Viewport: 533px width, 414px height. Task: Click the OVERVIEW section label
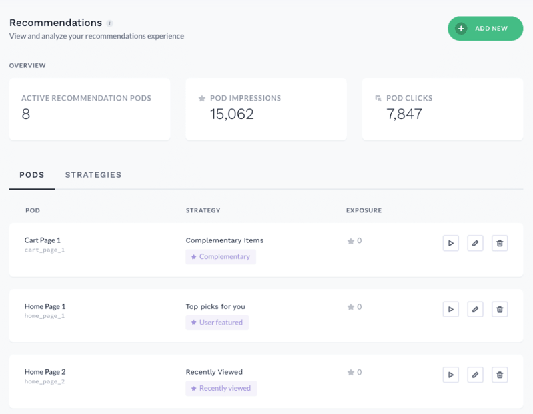point(27,65)
